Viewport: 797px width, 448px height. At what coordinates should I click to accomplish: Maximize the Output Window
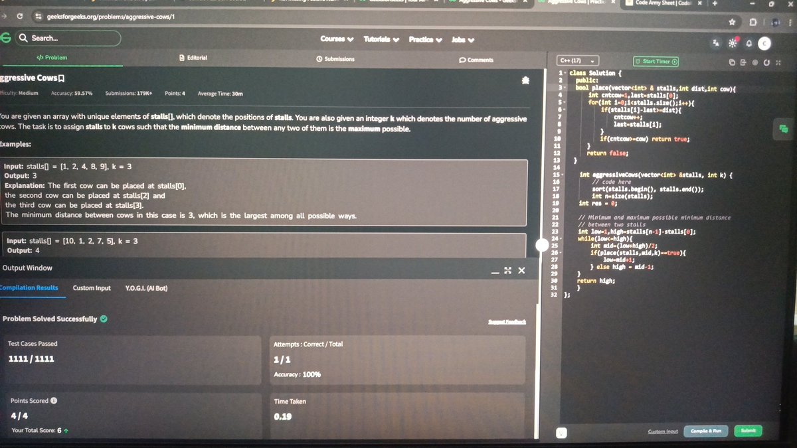coord(508,270)
